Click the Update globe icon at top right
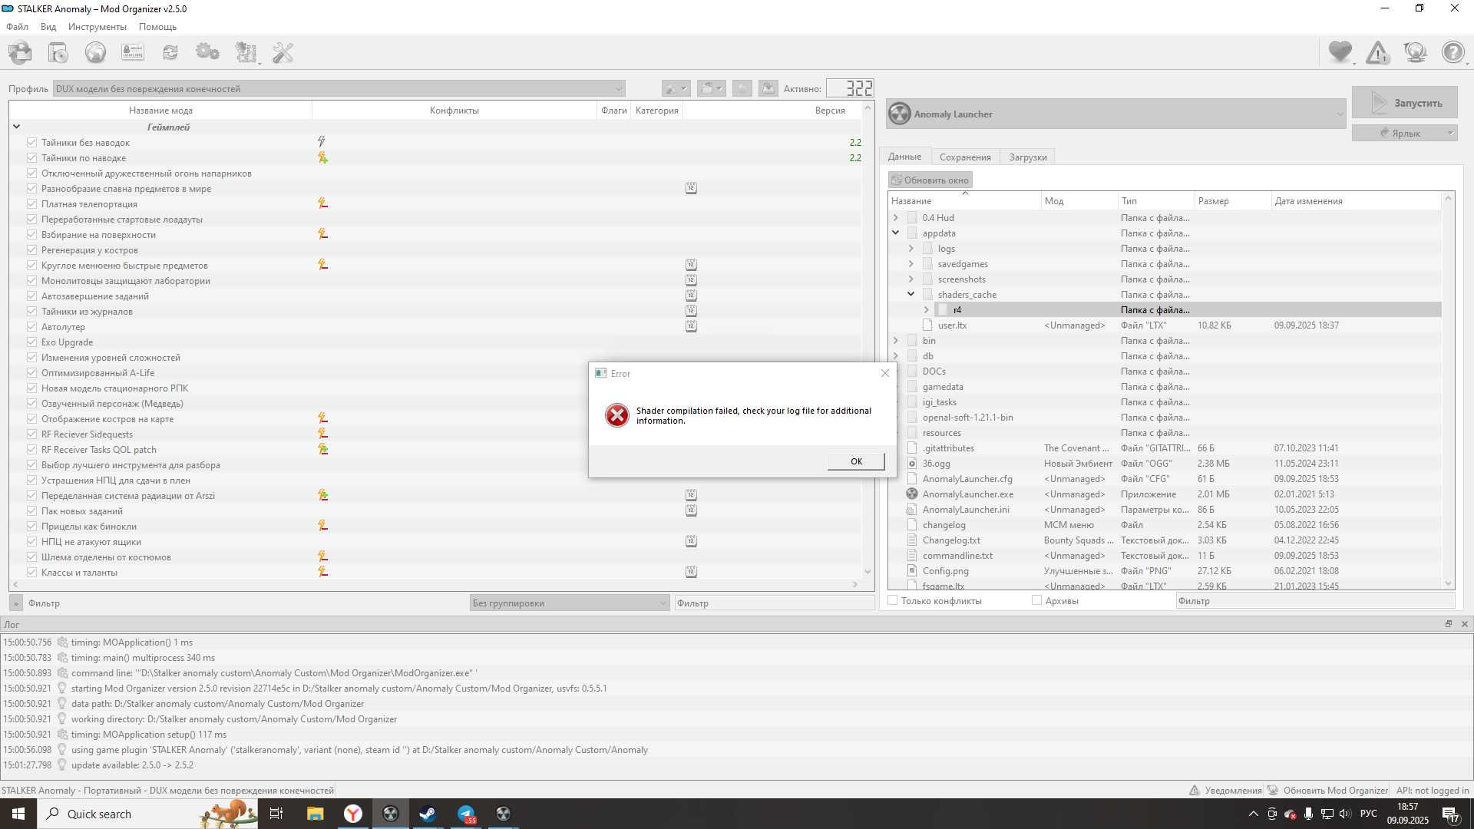 tap(1415, 52)
